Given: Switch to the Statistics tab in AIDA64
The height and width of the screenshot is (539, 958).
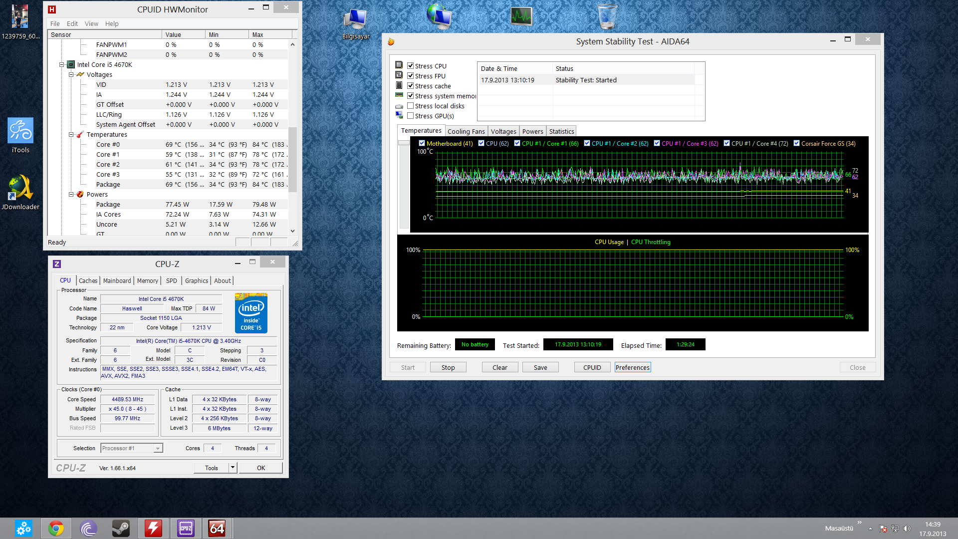Looking at the screenshot, I should tap(561, 131).
